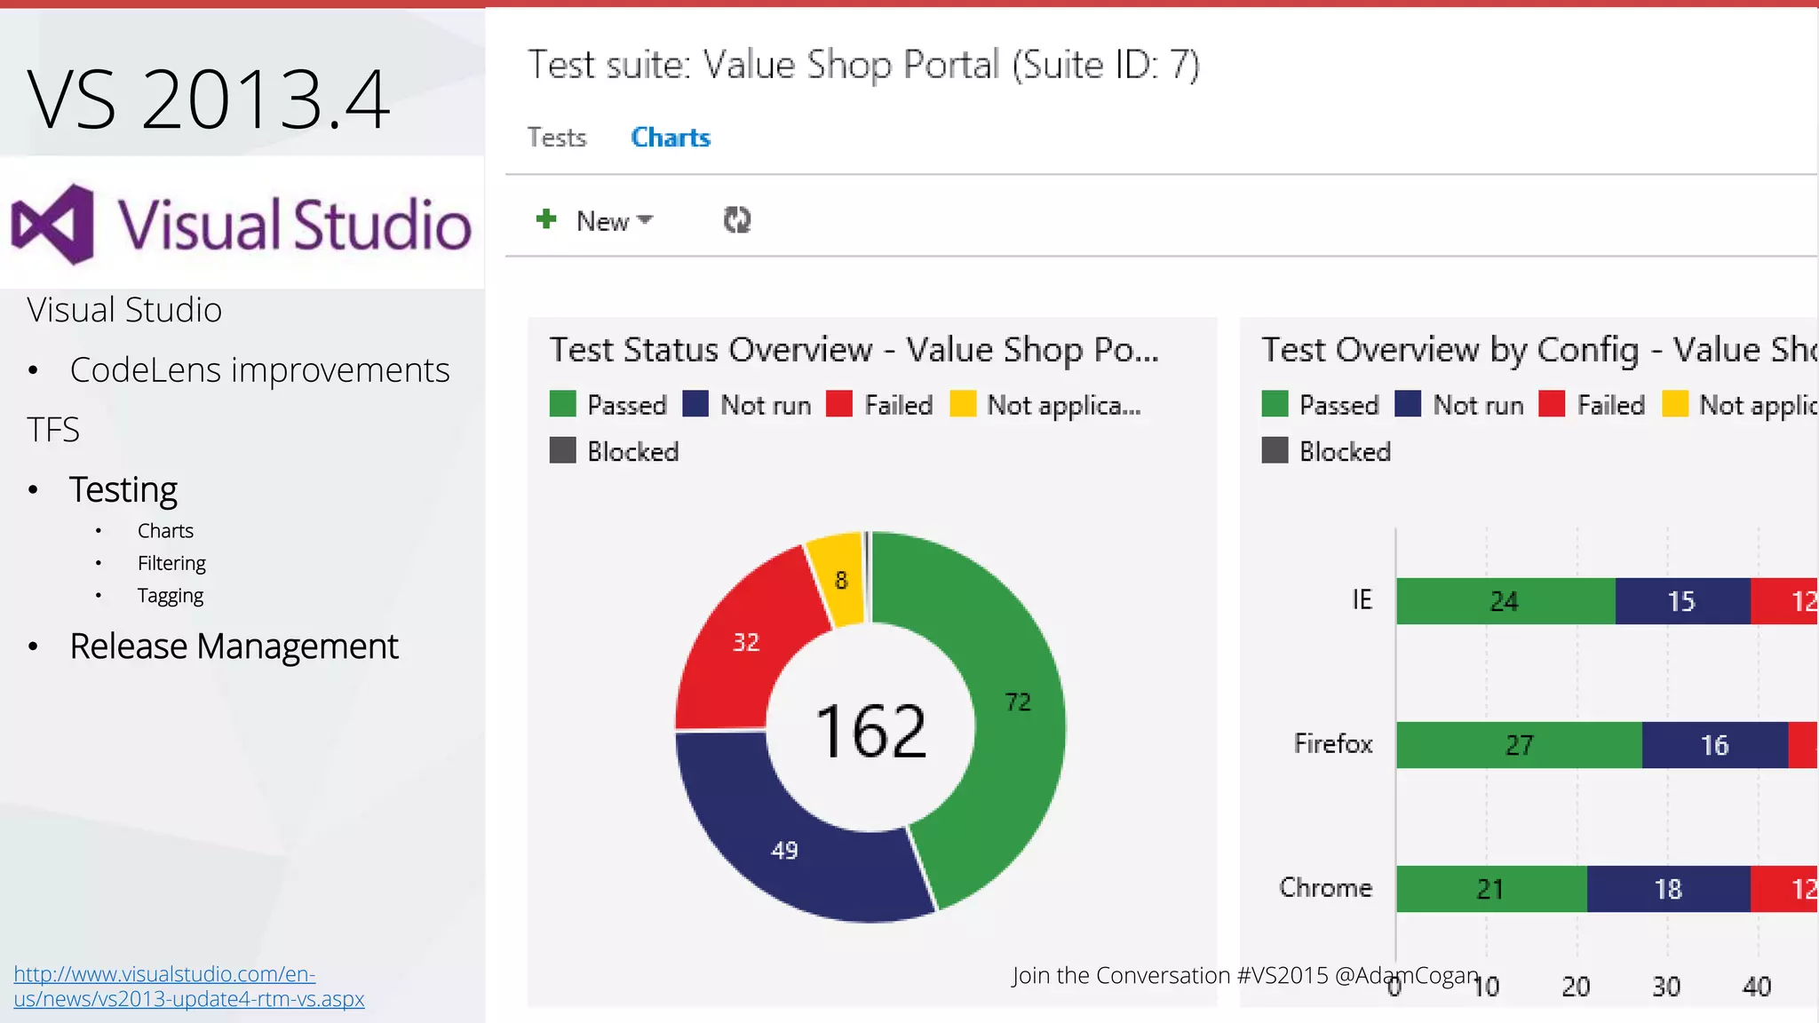Click the Test Status Overview chart title

(x=854, y=350)
